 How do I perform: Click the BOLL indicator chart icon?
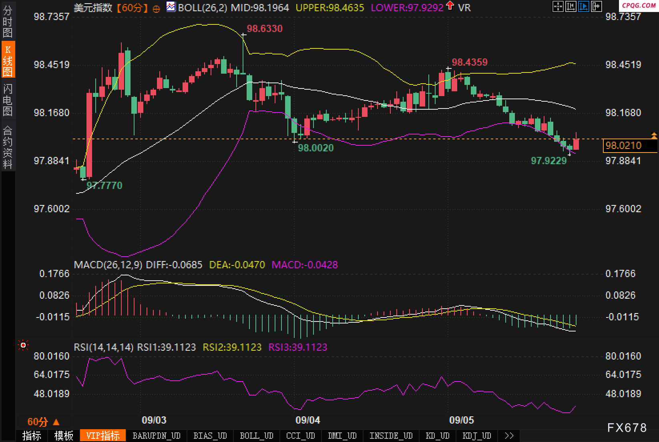171,7
